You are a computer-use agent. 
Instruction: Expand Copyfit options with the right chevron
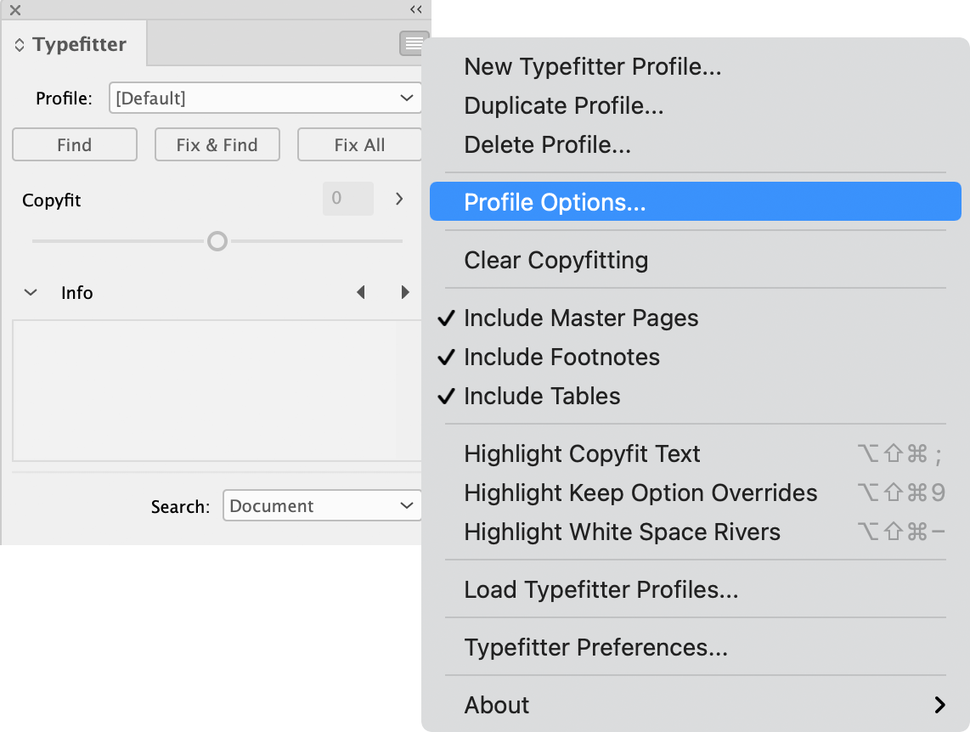click(399, 199)
